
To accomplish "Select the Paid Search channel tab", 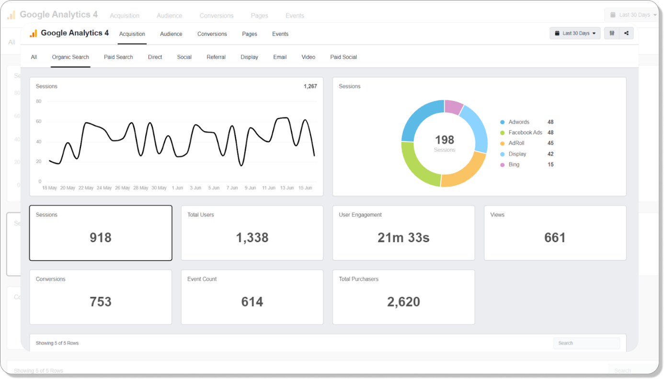I will (118, 57).
